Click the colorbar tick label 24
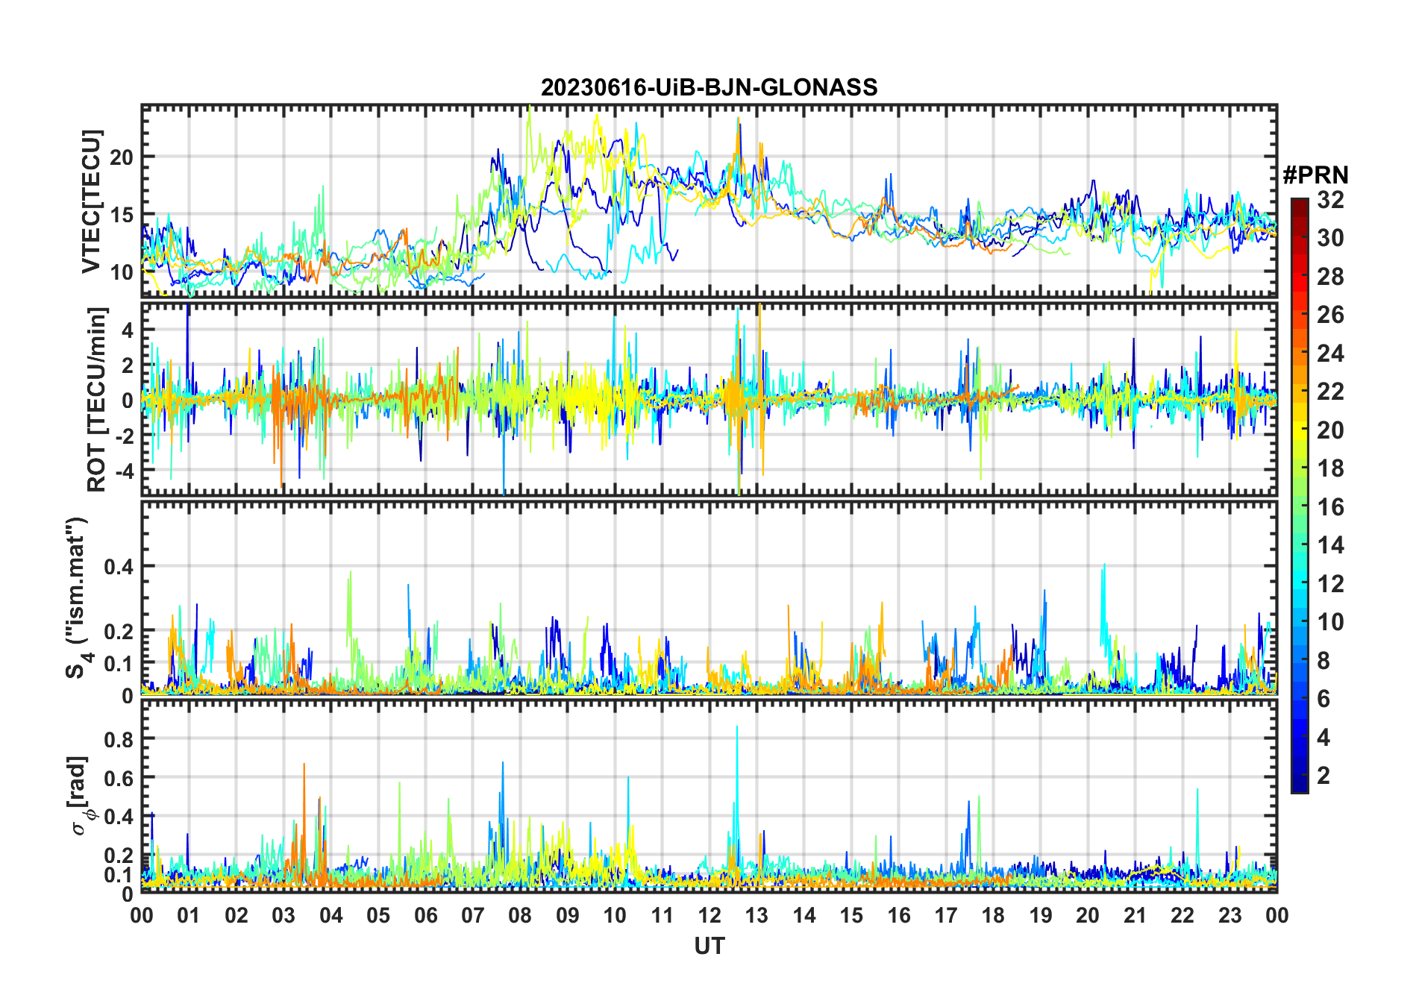This screenshot has height=992, width=1419. tap(1330, 354)
